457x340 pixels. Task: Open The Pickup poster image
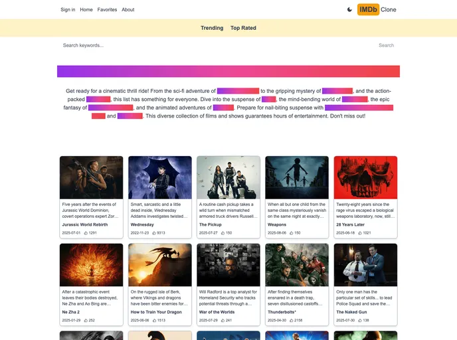point(228,177)
